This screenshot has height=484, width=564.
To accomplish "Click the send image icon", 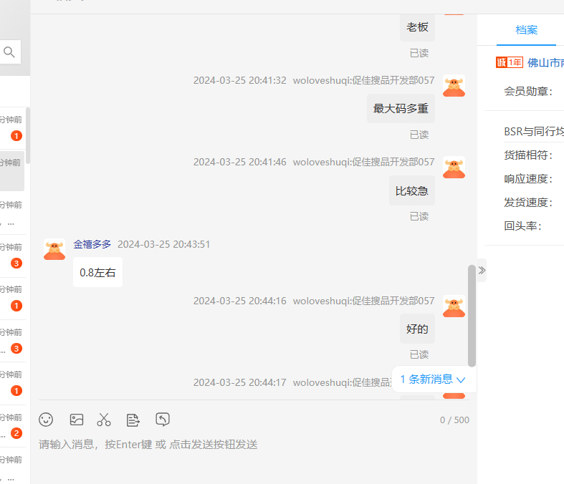I will [77, 420].
